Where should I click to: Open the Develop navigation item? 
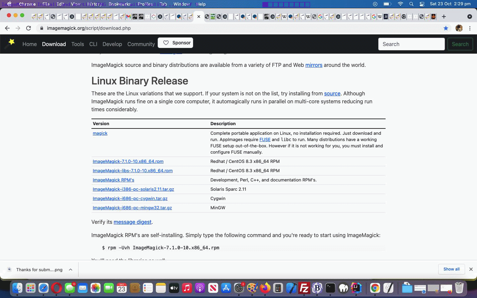point(112,44)
